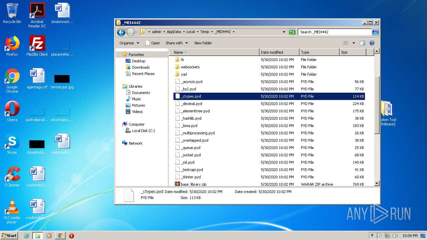Screen dimensions: 427x240
Task: Sort by Size column header
Action: [x=352, y=52]
